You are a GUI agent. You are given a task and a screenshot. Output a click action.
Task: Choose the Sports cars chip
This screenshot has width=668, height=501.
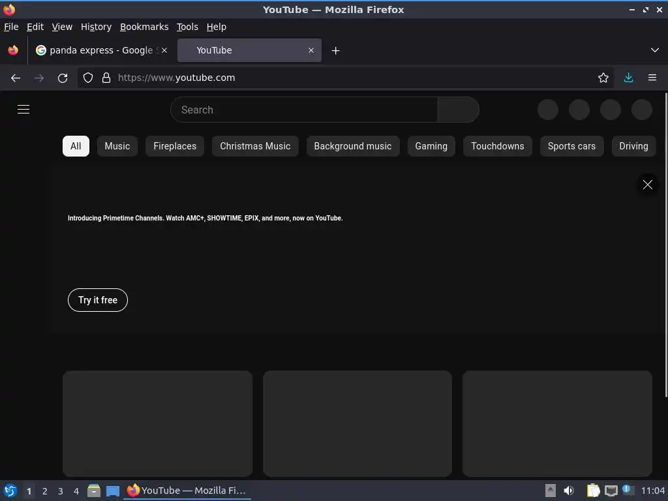[x=571, y=146]
